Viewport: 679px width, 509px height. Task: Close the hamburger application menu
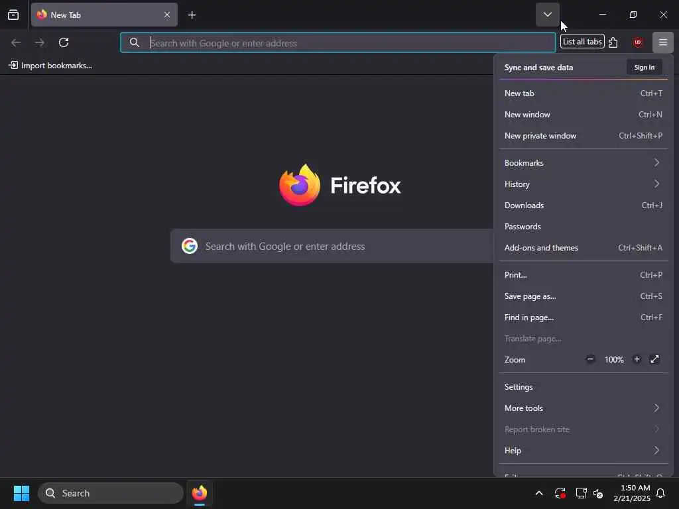(x=662, y=42)
